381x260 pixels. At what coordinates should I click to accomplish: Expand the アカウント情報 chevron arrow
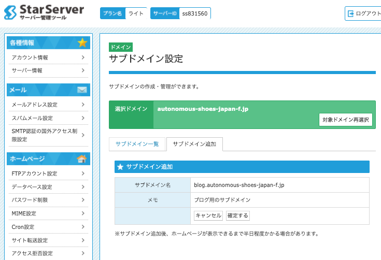83,57
